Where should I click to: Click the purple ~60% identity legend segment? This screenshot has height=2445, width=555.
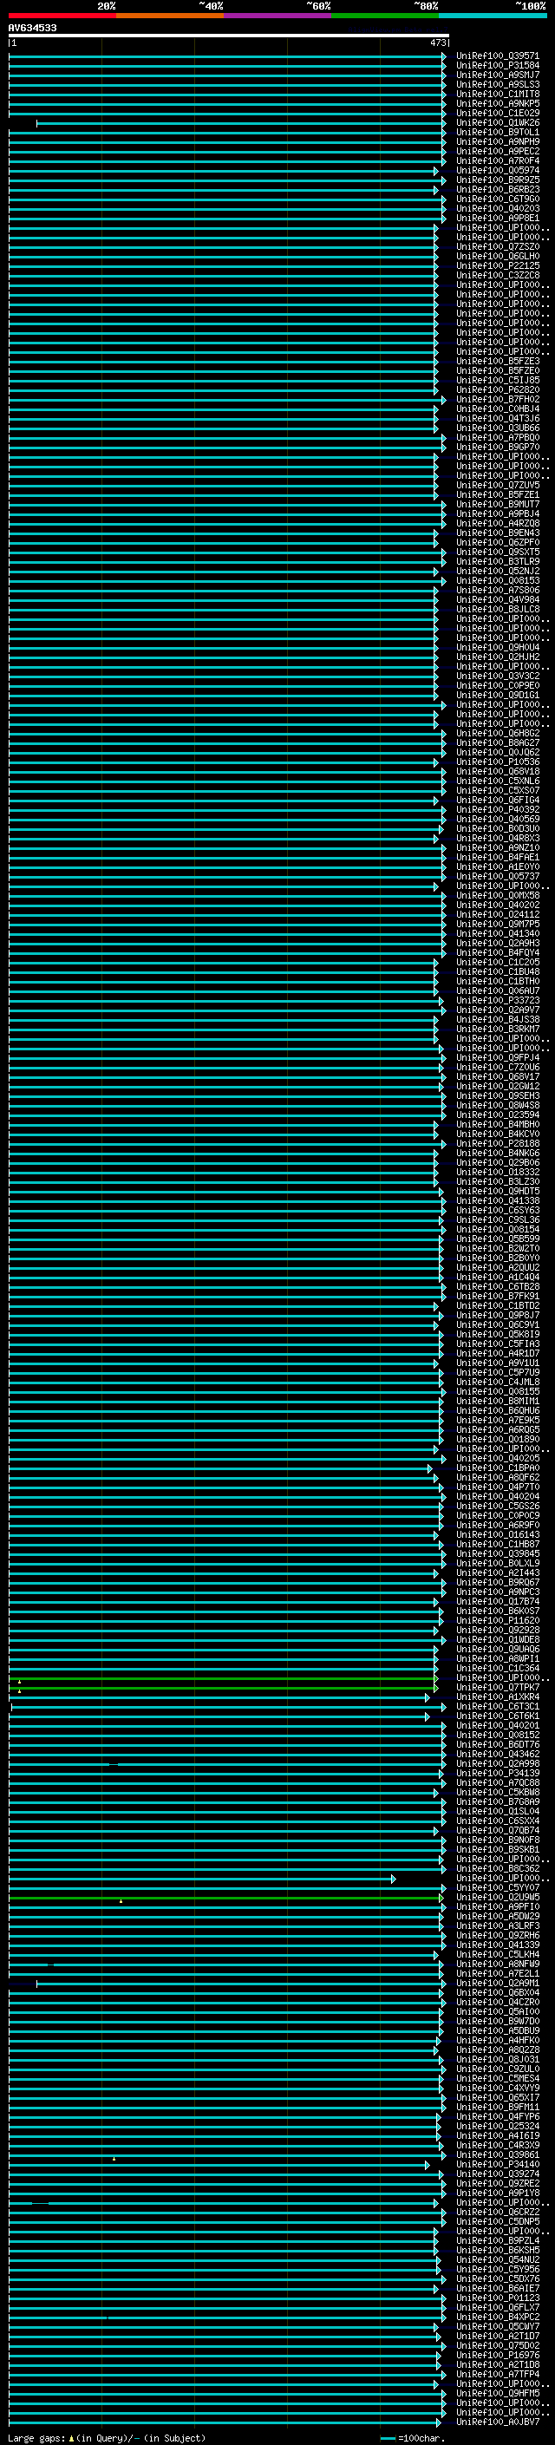point(278,16)
